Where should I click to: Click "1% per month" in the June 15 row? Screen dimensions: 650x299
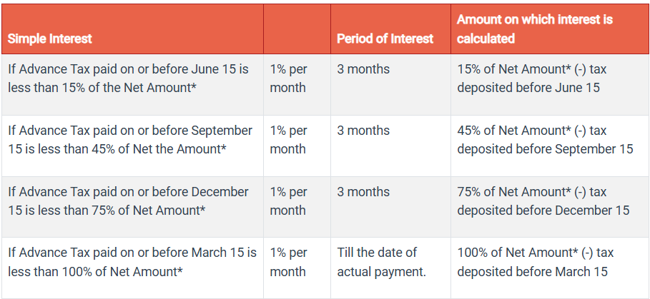click(288, 78)
